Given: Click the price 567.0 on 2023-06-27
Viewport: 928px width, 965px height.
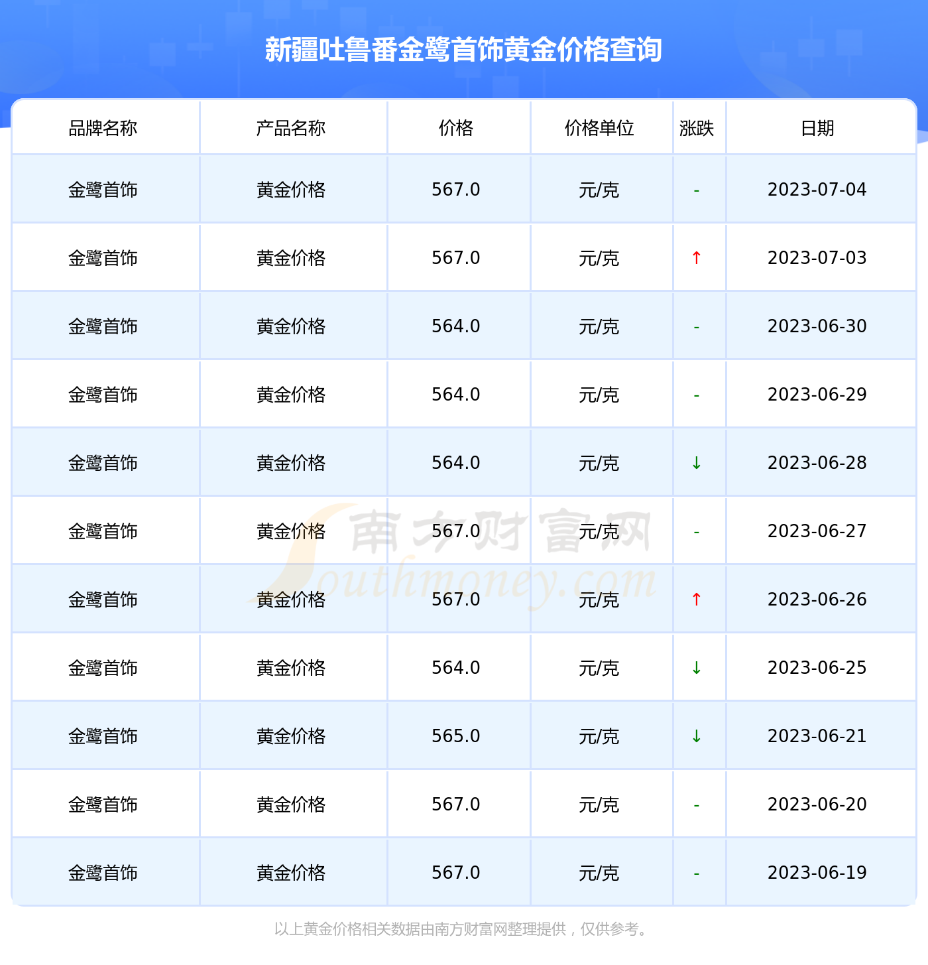Looking at the screenshot, I should (456, 531).
